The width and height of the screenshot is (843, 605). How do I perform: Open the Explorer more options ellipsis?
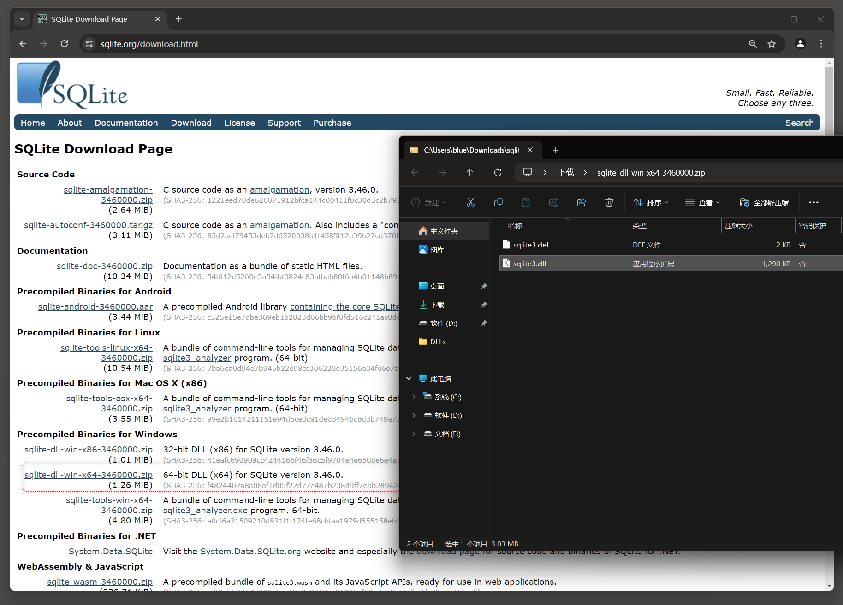click(813, 202)
